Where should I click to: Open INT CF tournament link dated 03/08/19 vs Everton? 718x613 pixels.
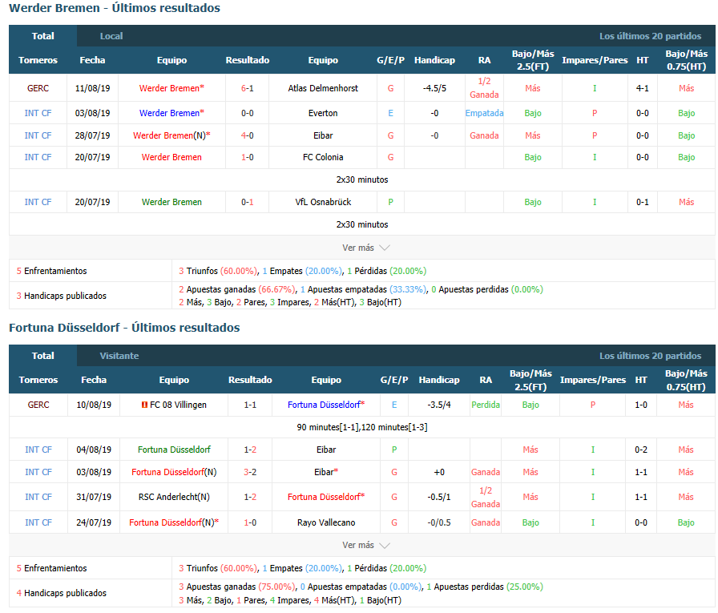(x=38, y=113)
